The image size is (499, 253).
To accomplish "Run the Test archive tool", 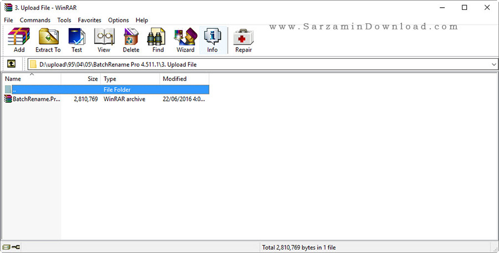I will 77,40.
